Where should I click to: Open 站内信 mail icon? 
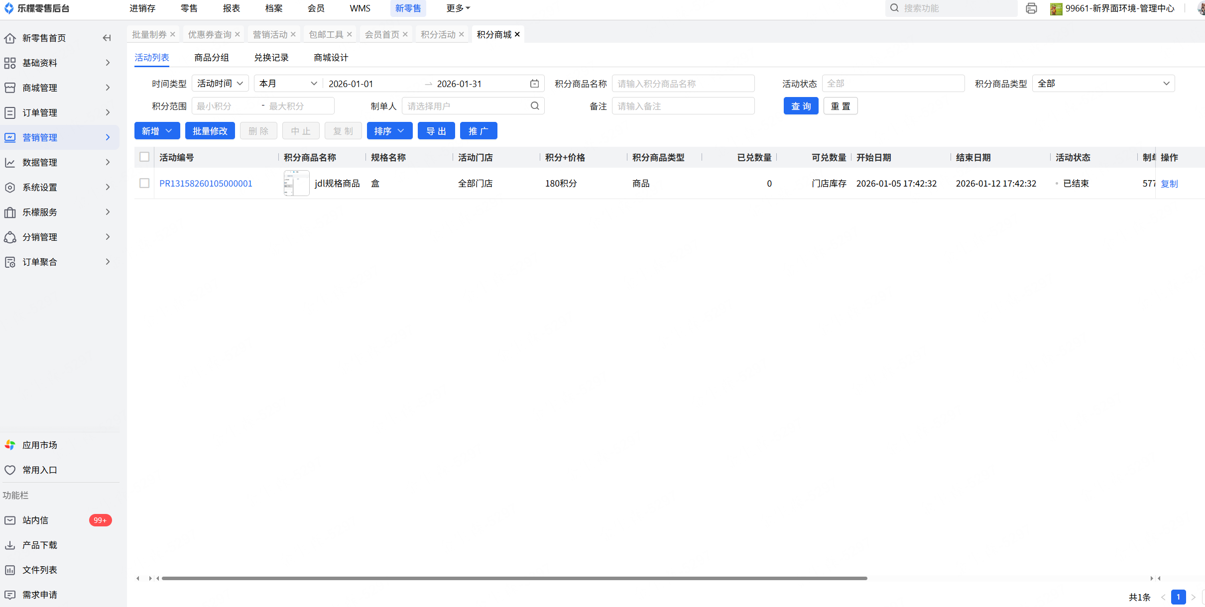(10, 520)
